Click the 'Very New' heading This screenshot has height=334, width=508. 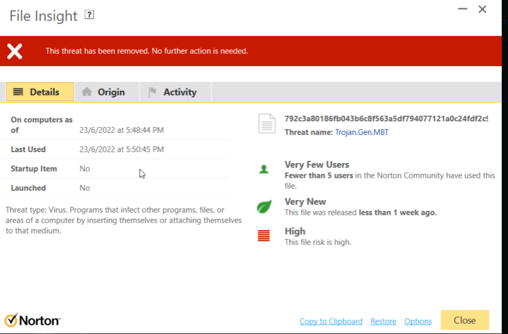tap(305, 202)
